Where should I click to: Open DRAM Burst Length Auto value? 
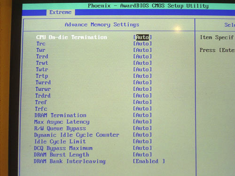(142, 155)
